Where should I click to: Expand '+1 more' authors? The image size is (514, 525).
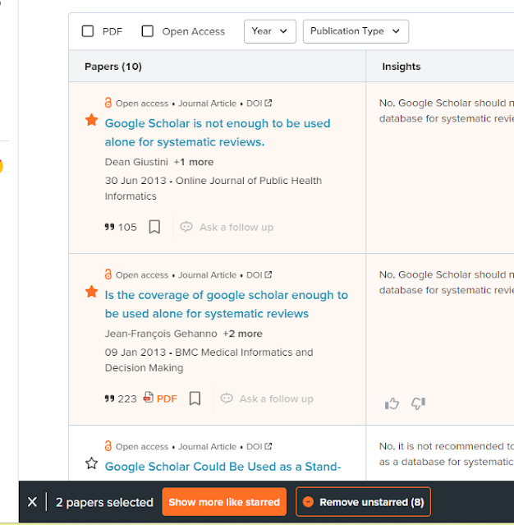coord(194,162)
